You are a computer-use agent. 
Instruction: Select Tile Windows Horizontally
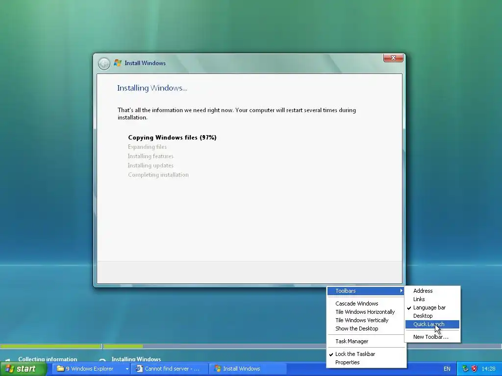(x=366, y=312)
